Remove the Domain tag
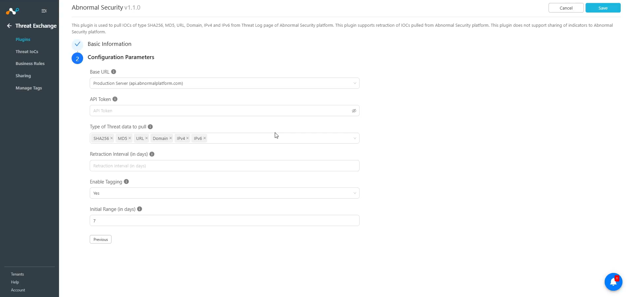The height and width of the screenshot is (297, 633). (171, 138)
